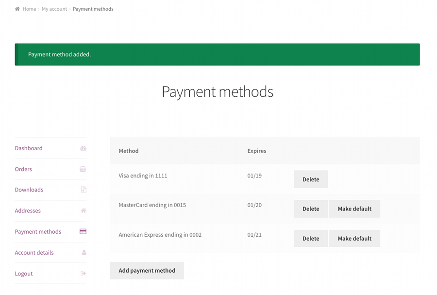The image size is (437, 295).
Task: Click 'MasterCard ending in 0015' text
Action: [152, 205]
